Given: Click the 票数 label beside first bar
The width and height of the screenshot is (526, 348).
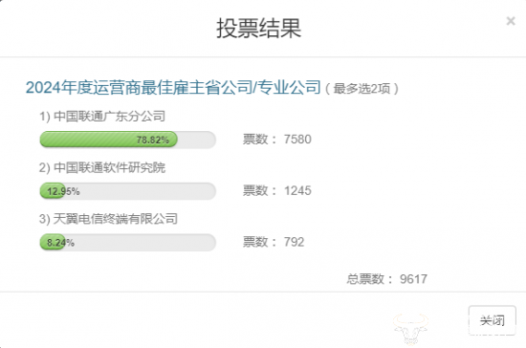Looking at the screenshot, I should point(255,140).
